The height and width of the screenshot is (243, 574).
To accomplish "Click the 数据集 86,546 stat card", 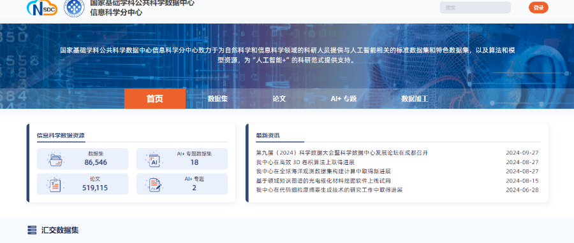I will click(x=83, y=159).
